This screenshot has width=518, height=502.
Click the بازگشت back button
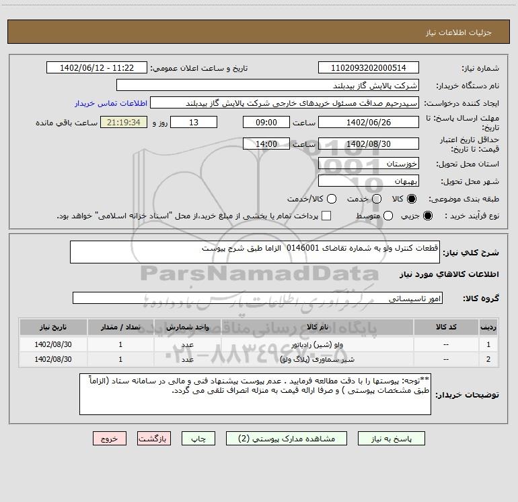click(x=154, y=439)
